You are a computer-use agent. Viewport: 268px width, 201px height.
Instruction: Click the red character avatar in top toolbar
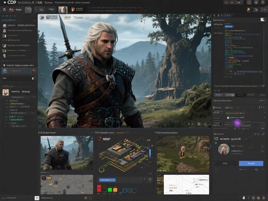coord(72,10)
